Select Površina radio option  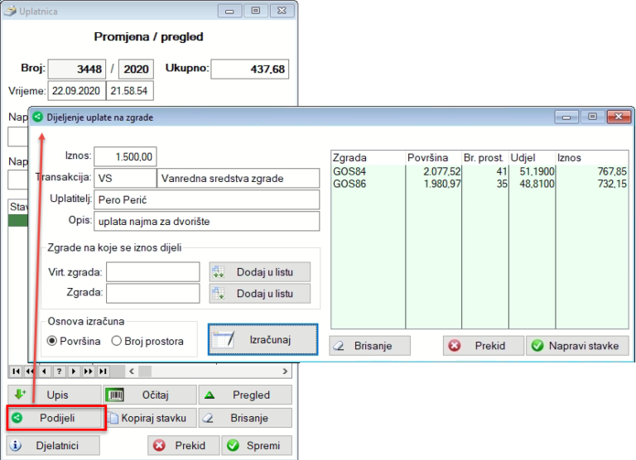coord(52,340)
